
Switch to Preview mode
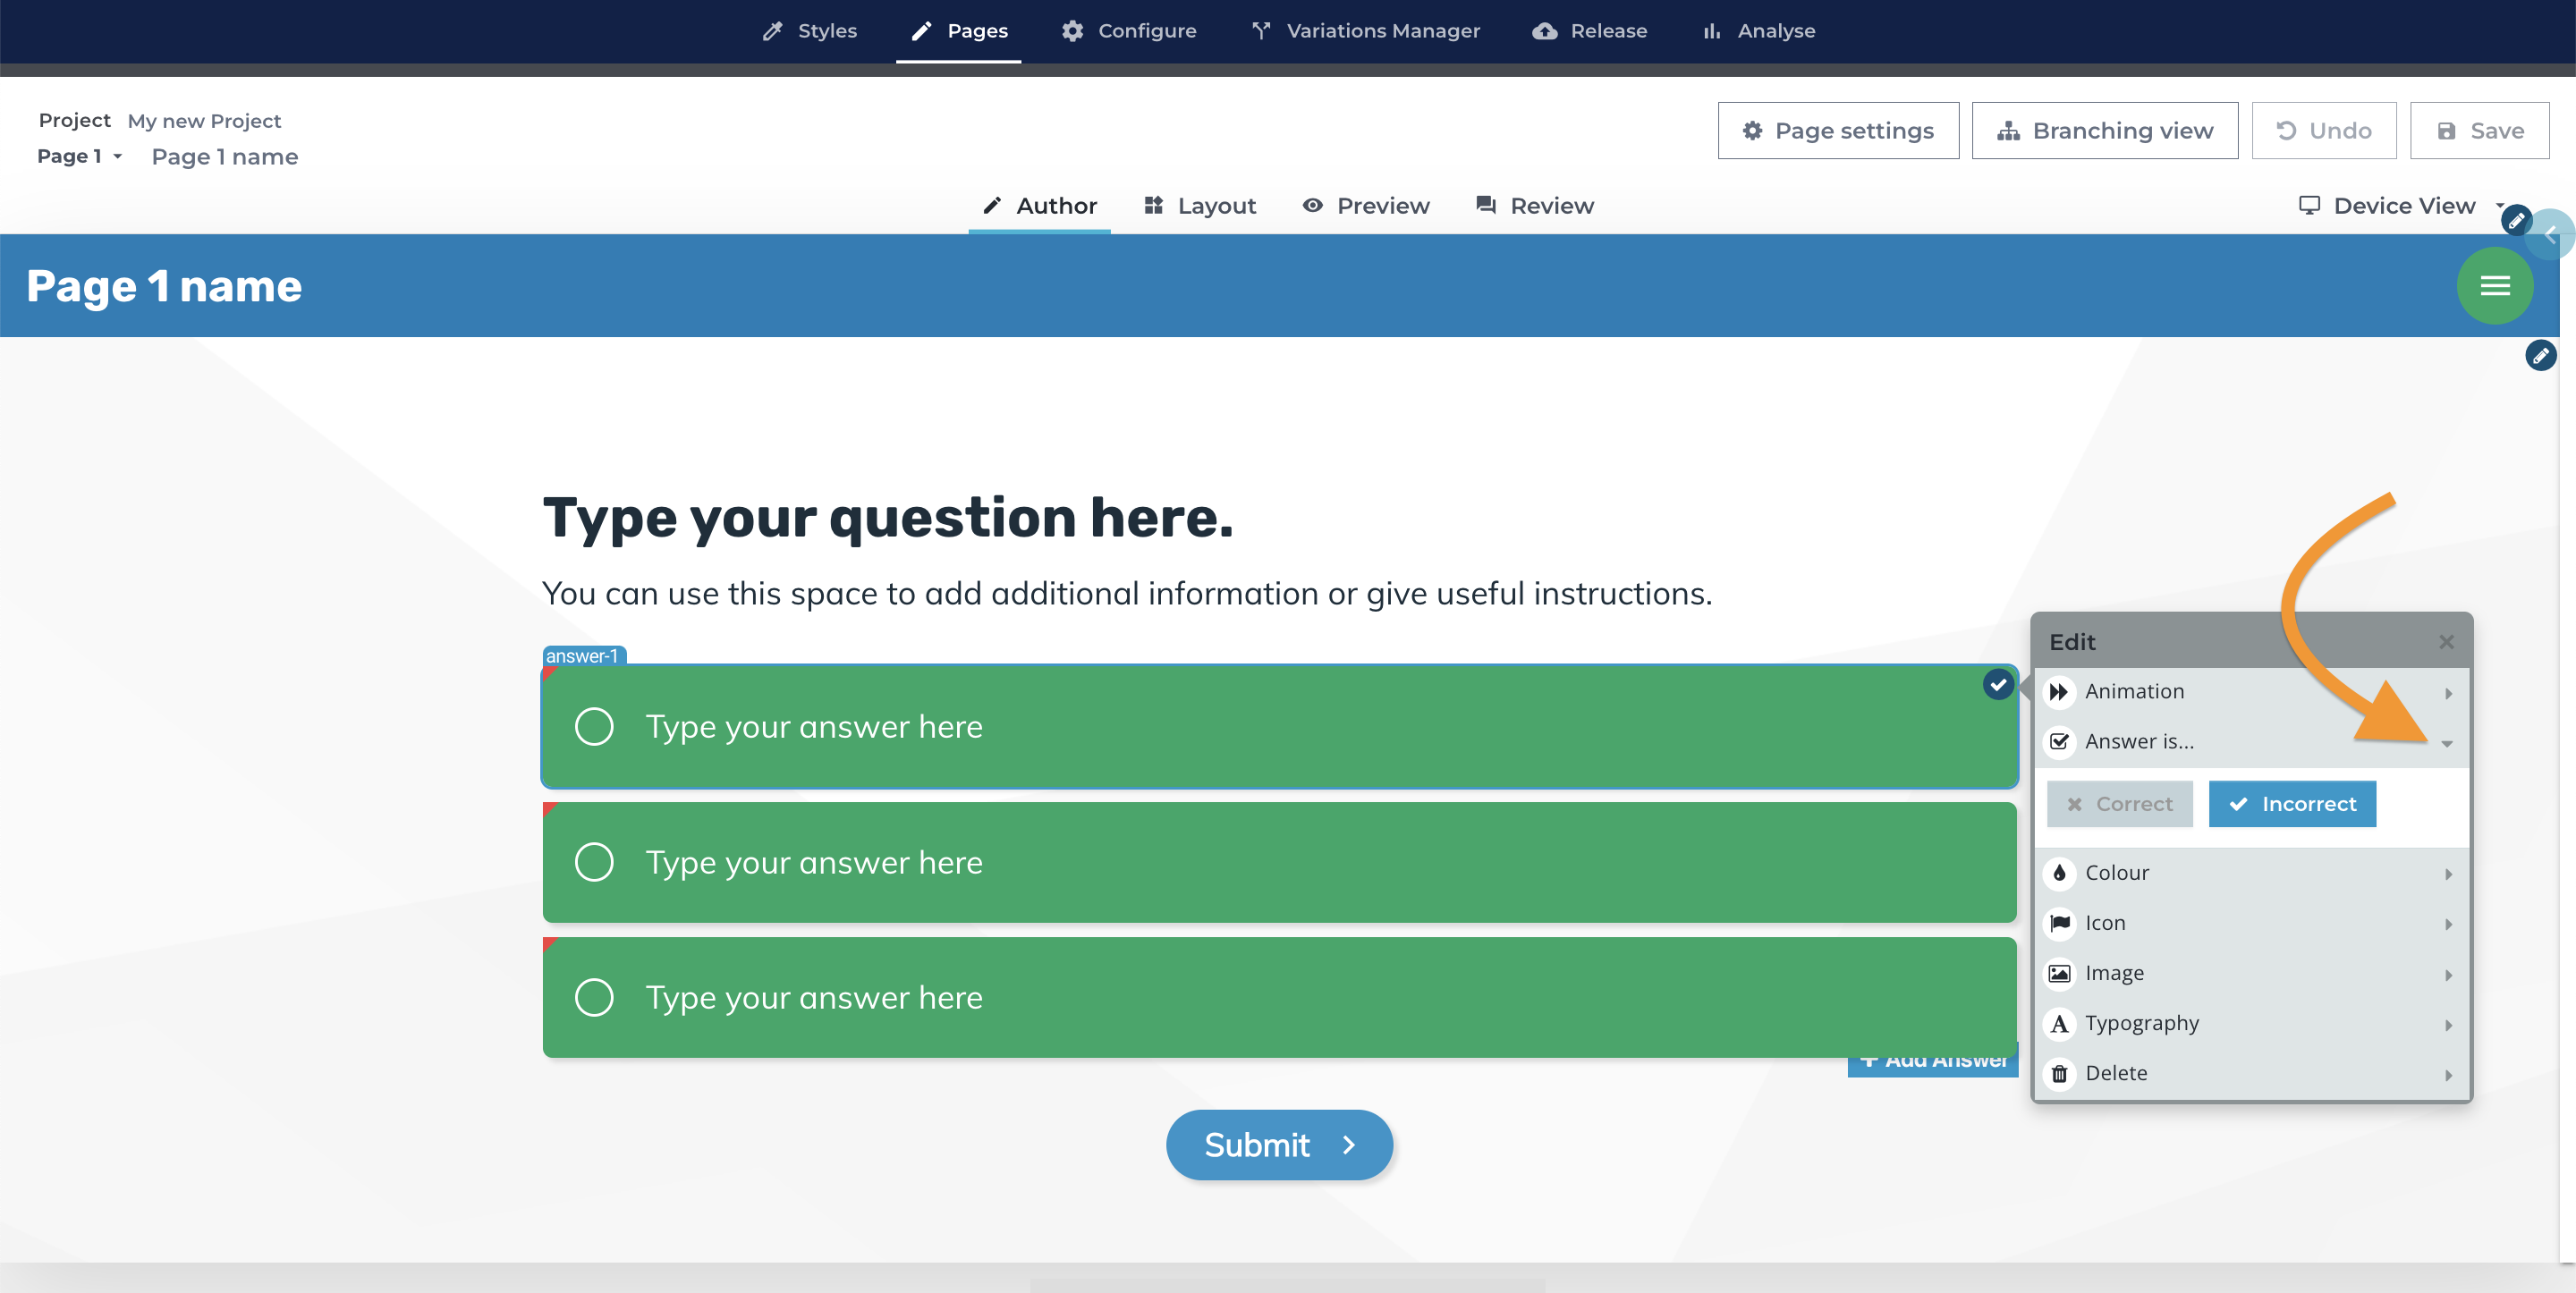point(1365,206)
